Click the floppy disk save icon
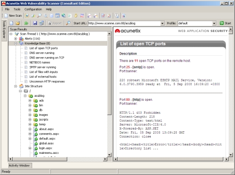 (35, 23)
